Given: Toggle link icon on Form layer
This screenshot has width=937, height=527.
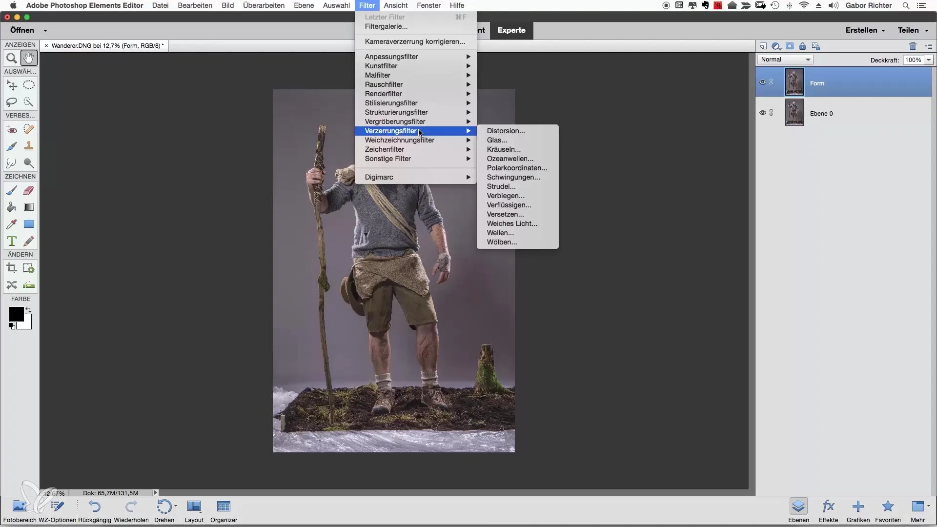Looking at the screenshot, I should point(772,82).
